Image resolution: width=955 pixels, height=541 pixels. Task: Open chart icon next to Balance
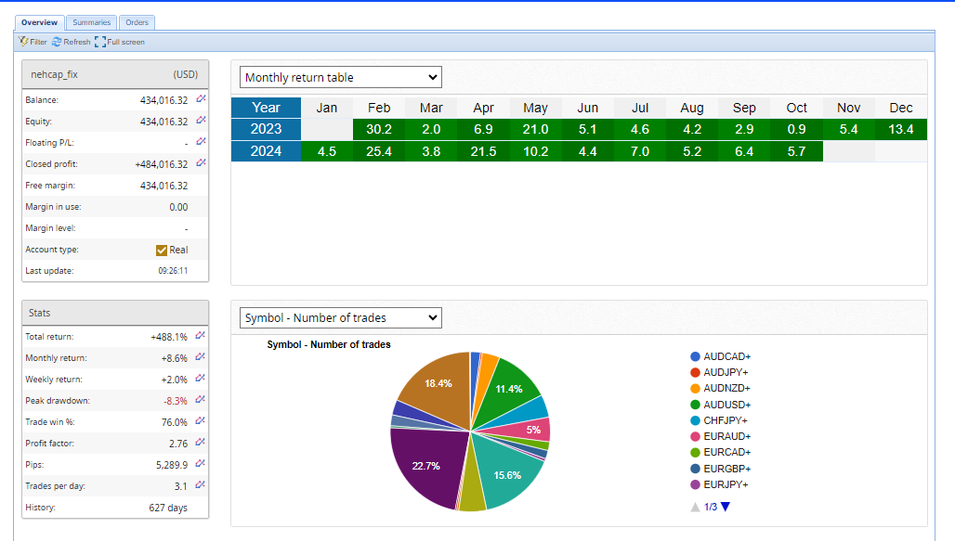pos(200,99)
